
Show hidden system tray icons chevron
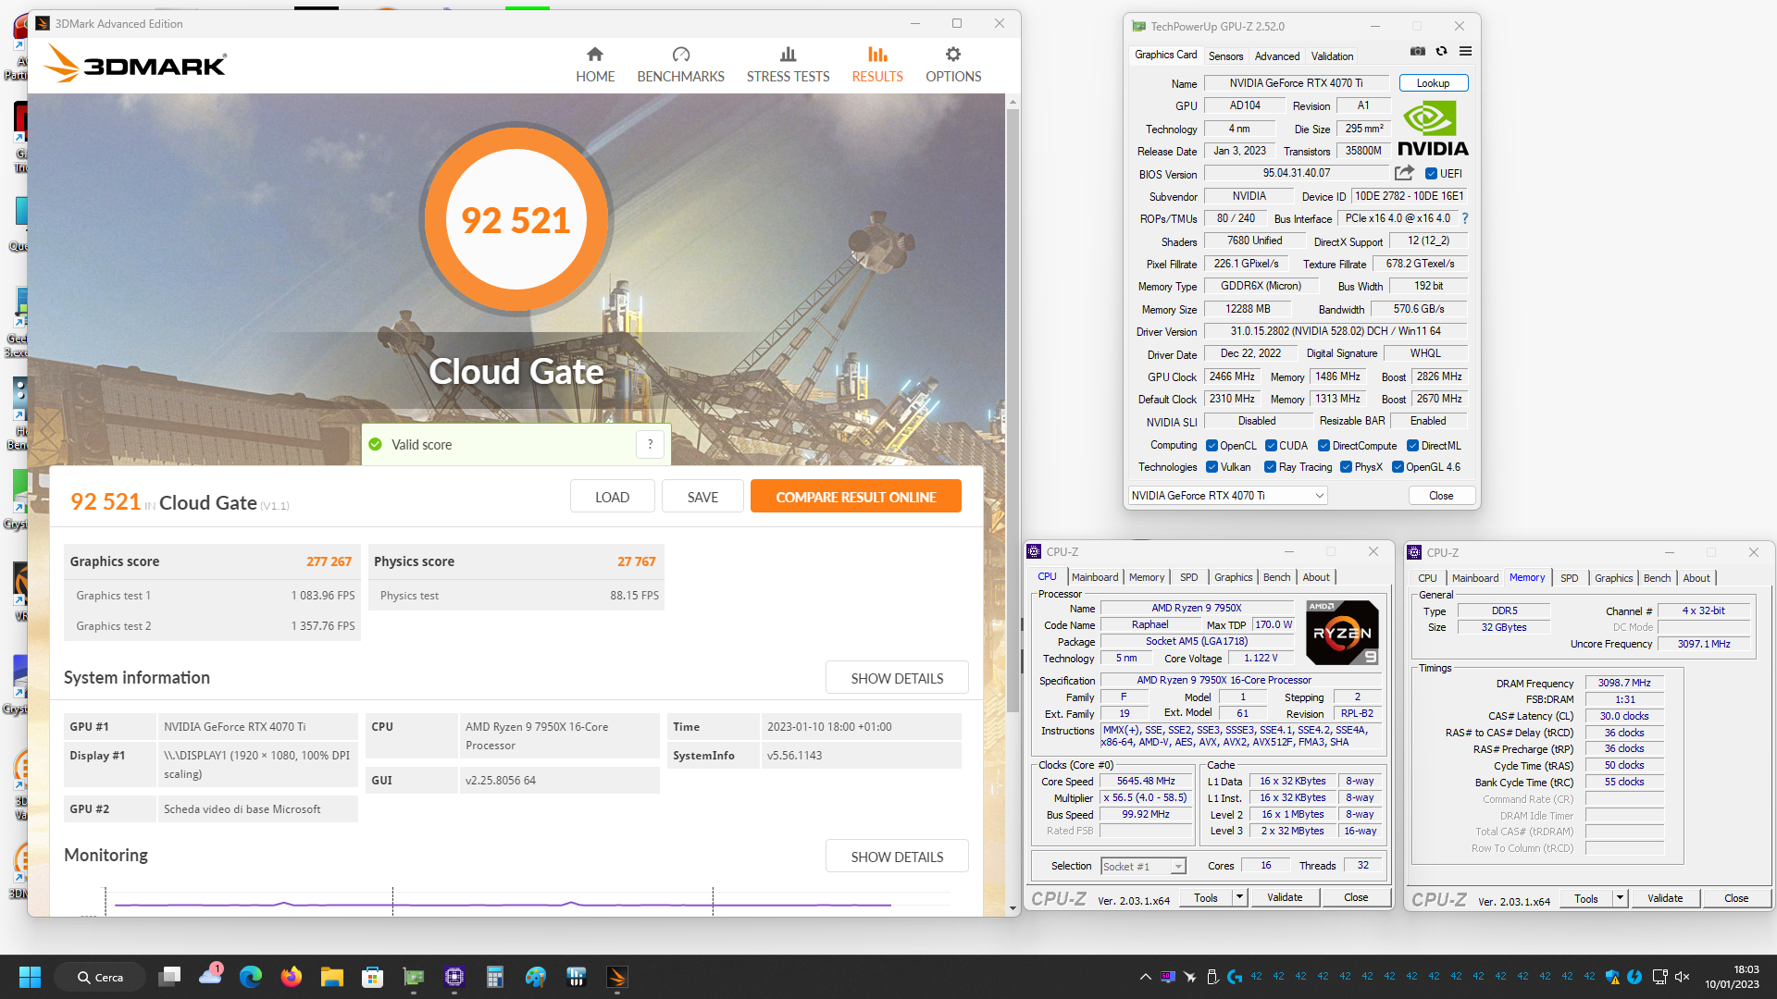click(1145, 977)
